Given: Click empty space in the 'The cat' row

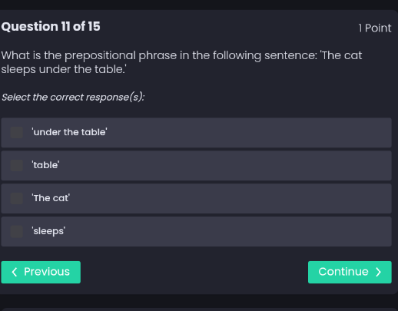Looking at the screenshot, I should [x=231, y=199].
